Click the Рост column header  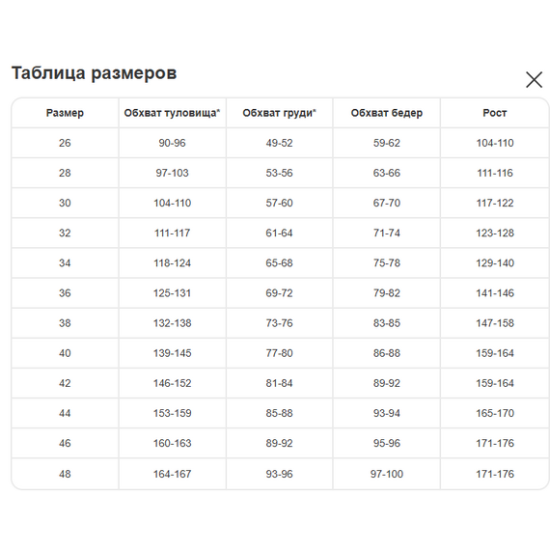[x=495, y=113]
